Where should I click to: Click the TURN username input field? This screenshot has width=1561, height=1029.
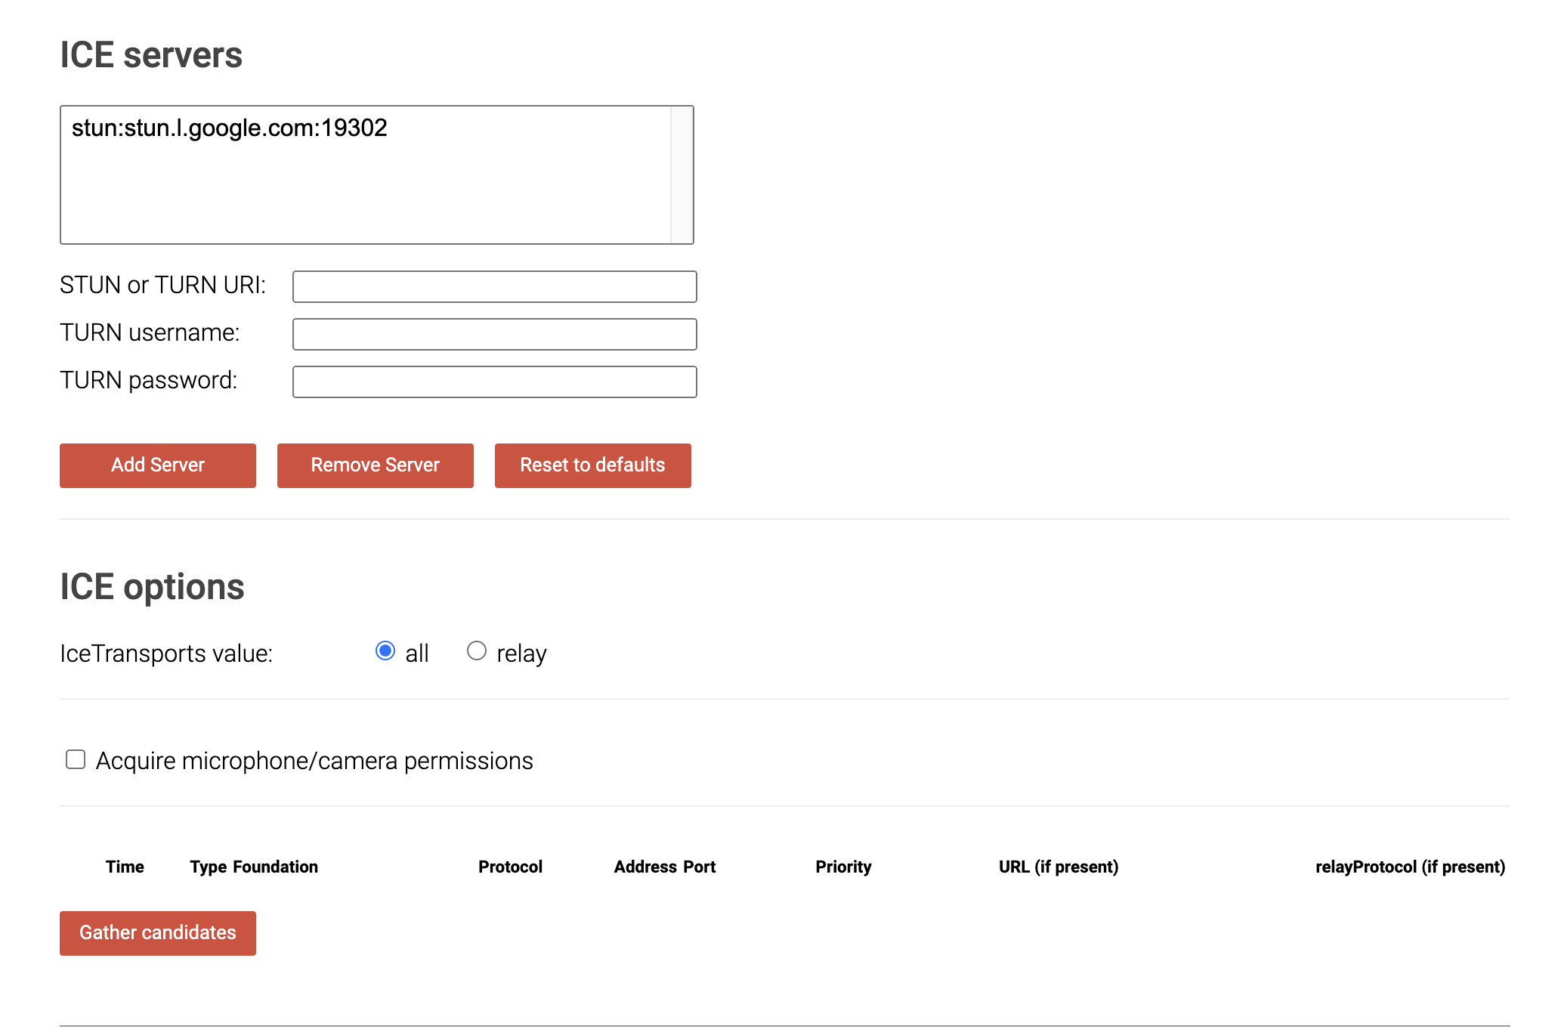495,333
